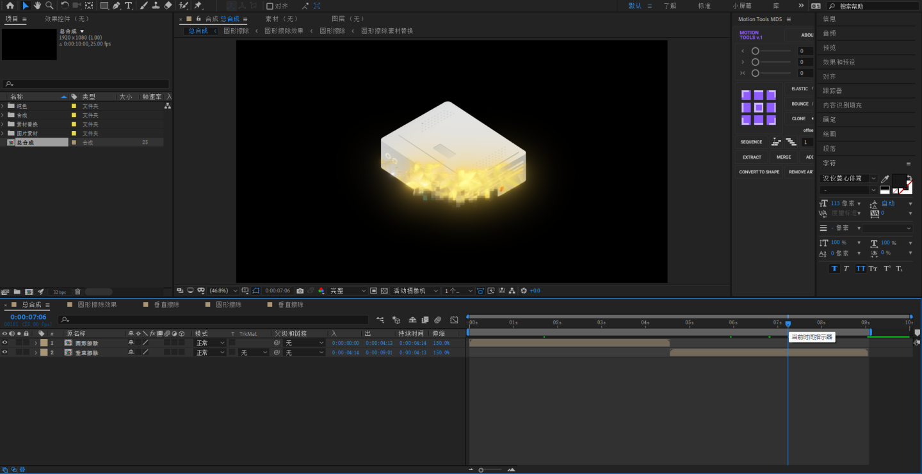Toggle the 对齐 snapping checkbox

(270, 6)
